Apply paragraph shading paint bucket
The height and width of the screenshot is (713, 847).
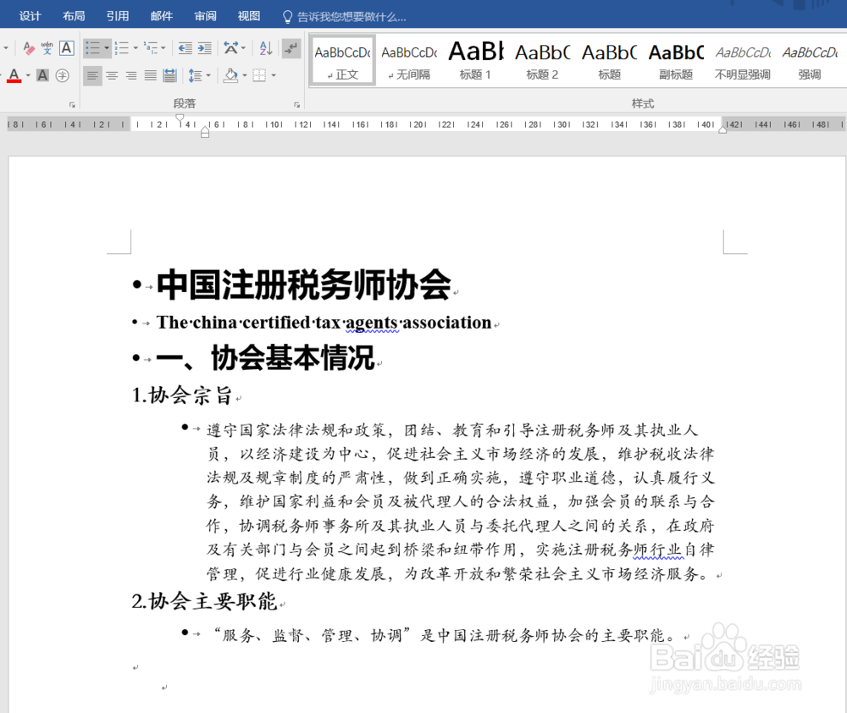pyautogui.click(x=230, y=75)
